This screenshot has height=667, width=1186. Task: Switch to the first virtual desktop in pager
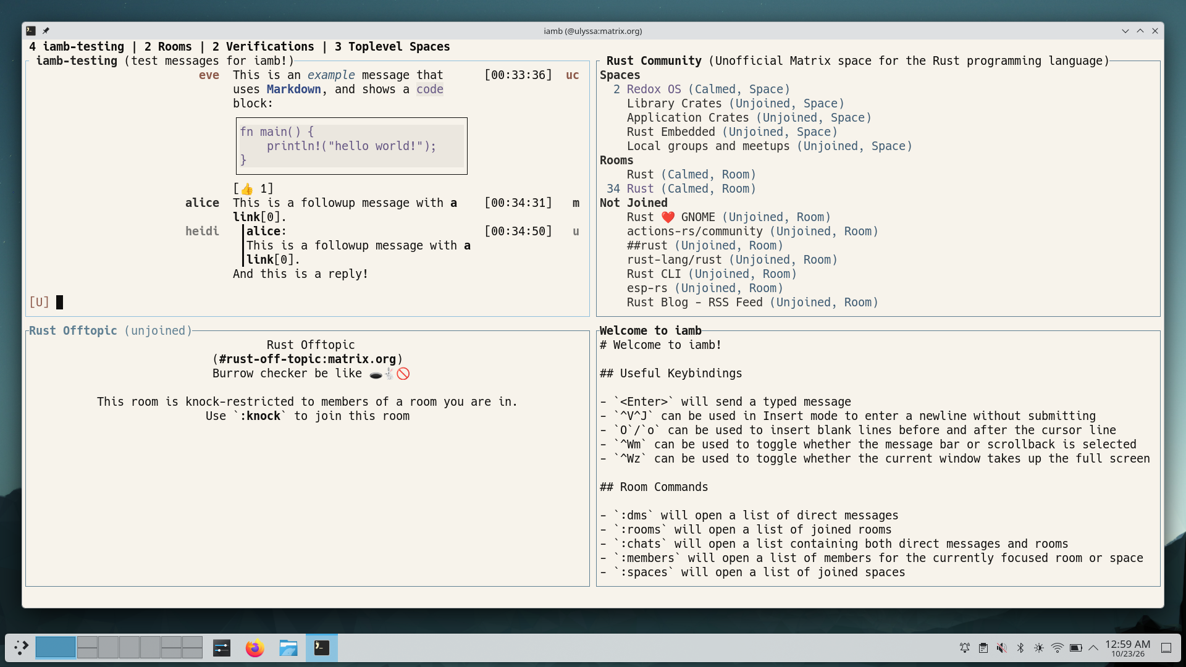point(56,648)
